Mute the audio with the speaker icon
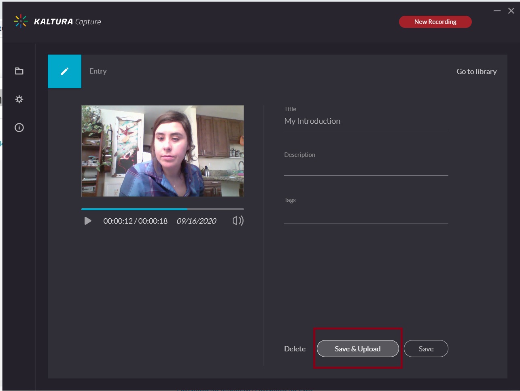Screen dimensions: 520x391 pos(238,220)
